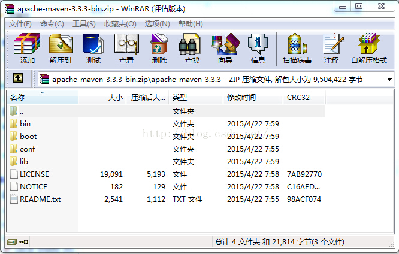
Task: Click LICENSE CRC value 7AB92770
Action: click(304, 174)
